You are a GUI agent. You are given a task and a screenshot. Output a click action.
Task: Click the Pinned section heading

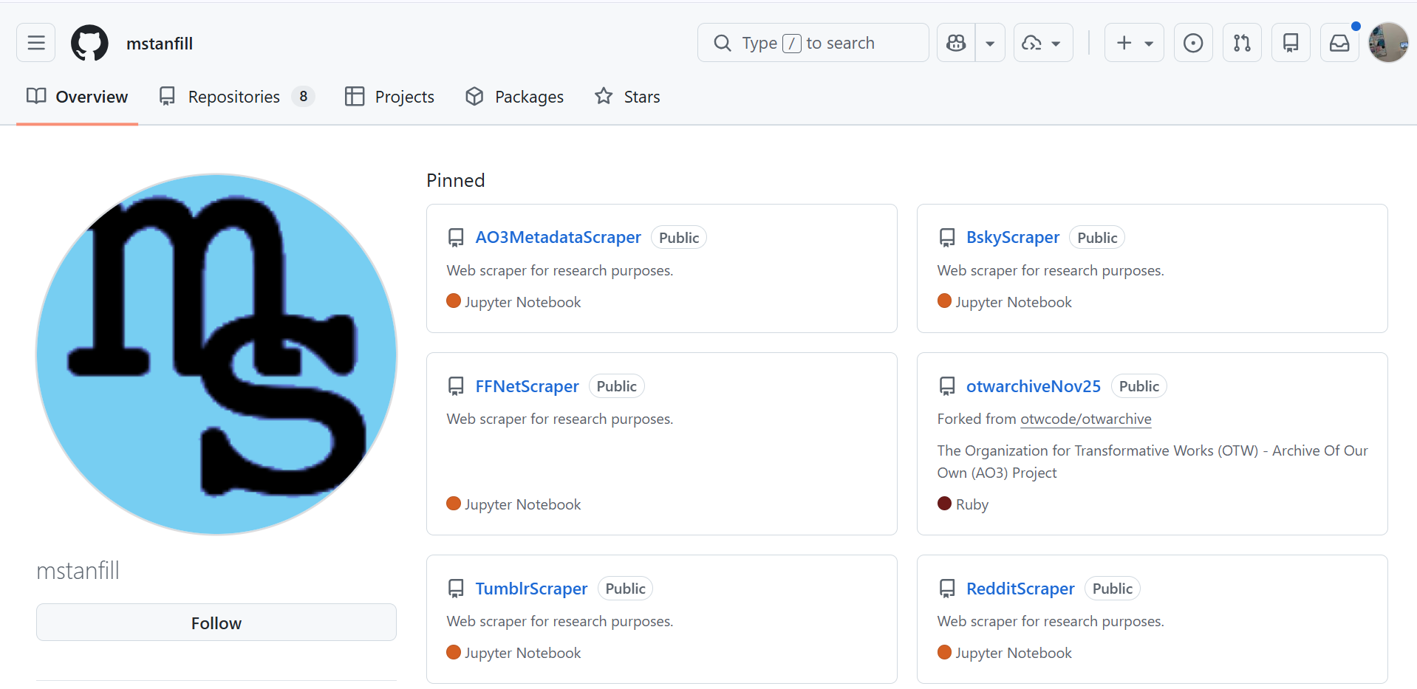pos(456,180)
